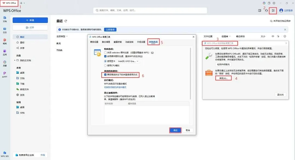Open the 创建者 column dropdown
295x160 pixels.
click(x=226, y=36)
